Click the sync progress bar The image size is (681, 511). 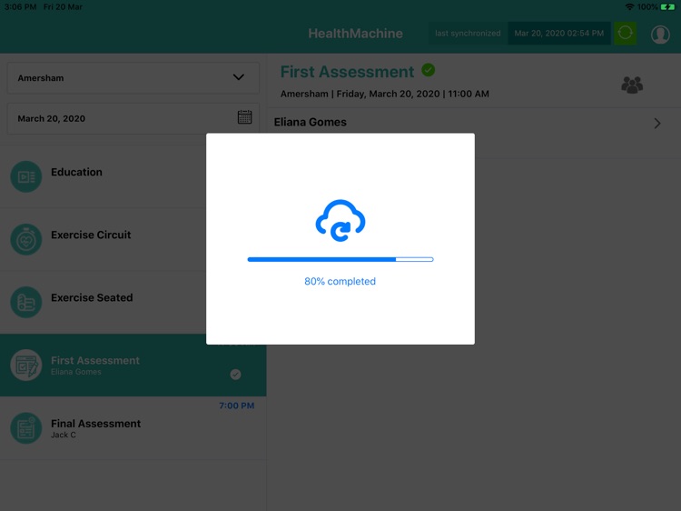point(340,259)
